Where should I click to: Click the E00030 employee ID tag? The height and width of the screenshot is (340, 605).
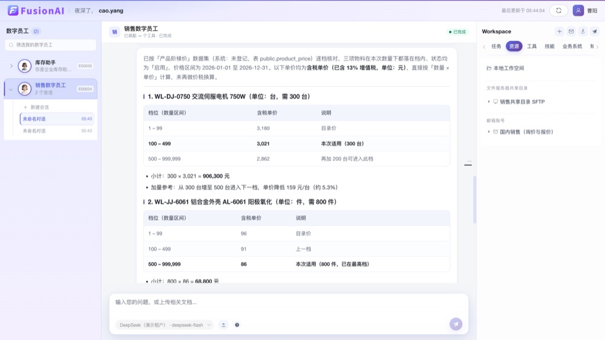coord(85,66)
